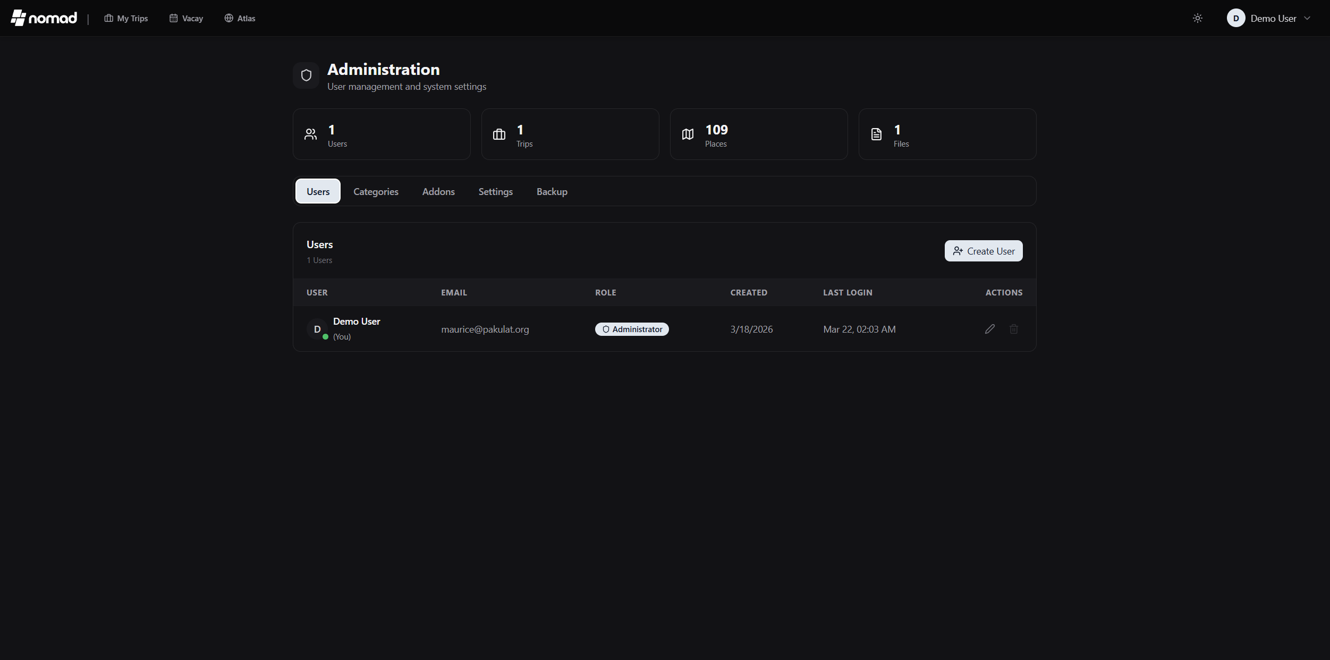Open the Vacay page
Viewport: 1330px width, 660px height.
(x=186, y=18)
